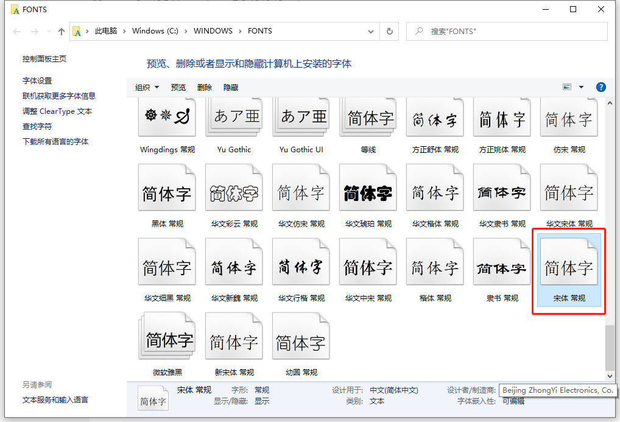Click the vertical scrollbar thumb
Viewport: 620px width, 422px height.
610,348
